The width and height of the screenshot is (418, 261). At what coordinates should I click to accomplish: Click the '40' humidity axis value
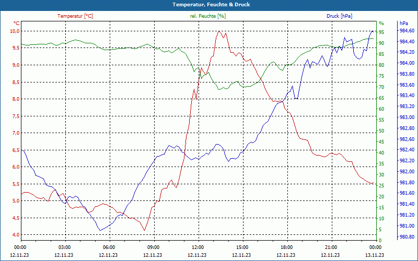coord(381,152)
